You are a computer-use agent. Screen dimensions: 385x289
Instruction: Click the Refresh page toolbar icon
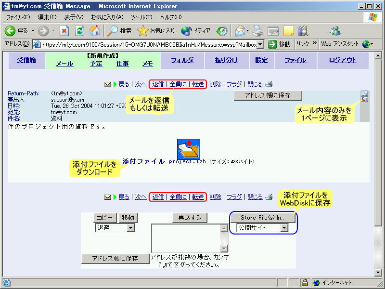point(80,31)
